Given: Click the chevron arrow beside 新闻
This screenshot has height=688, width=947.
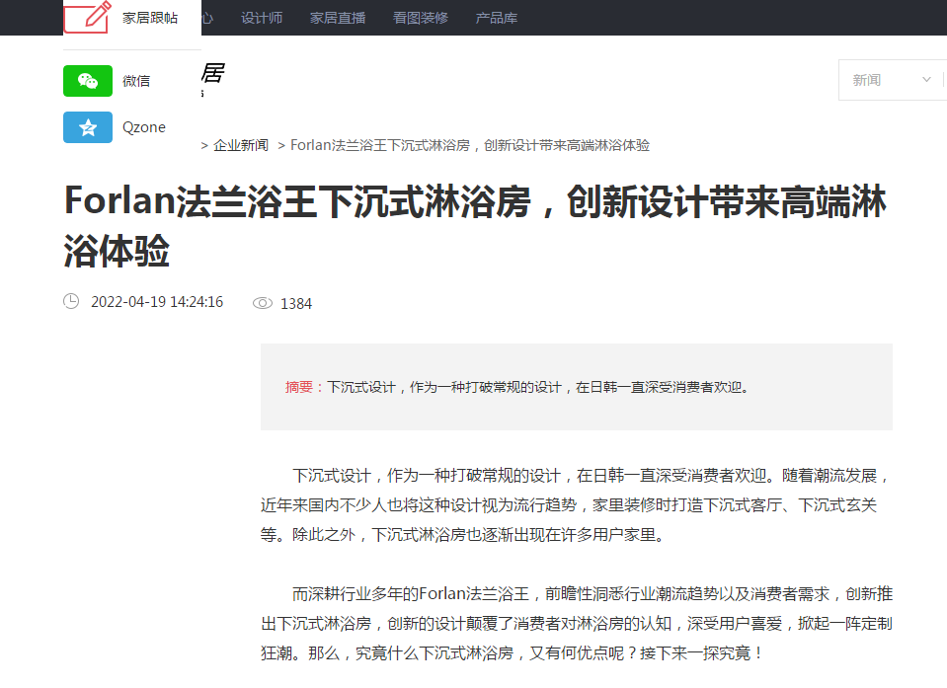Looking at the screenshot, I should (926, 80).
